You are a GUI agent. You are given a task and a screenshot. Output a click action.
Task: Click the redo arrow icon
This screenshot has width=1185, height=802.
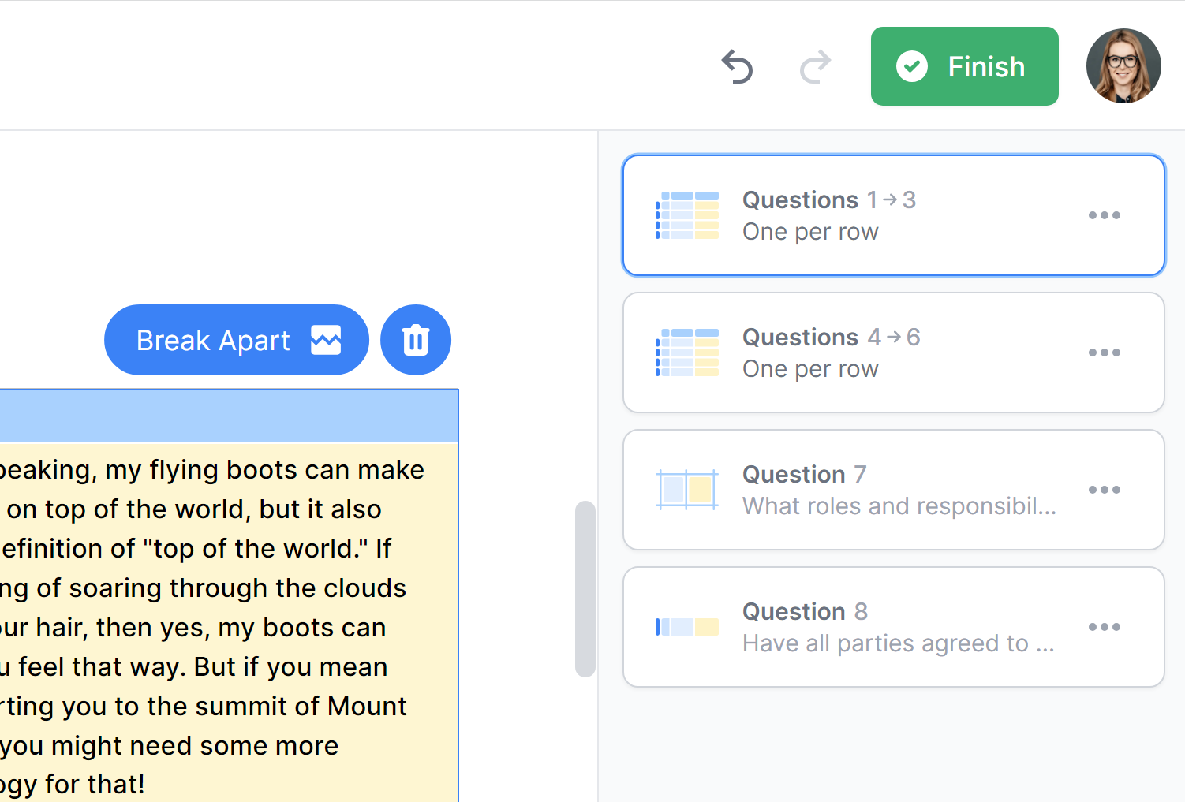pyautogui.click(x=815, y=67)
